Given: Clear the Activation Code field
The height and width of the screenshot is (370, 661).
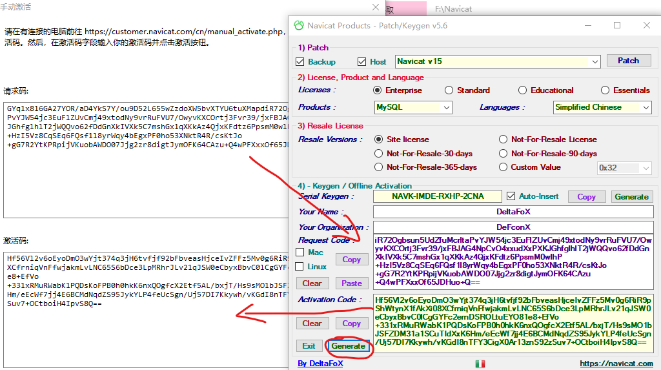Looking at the screenshot, I should (312, 324).
